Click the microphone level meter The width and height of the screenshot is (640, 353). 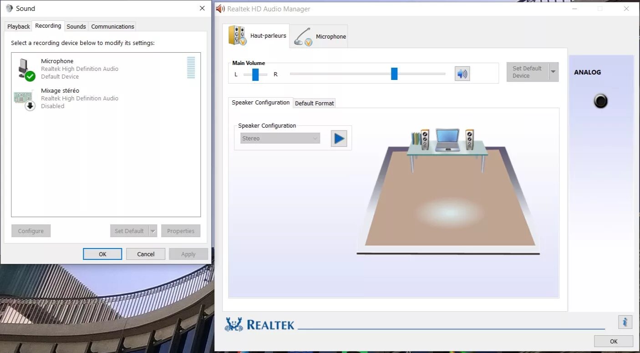click(x=191, y=68)
